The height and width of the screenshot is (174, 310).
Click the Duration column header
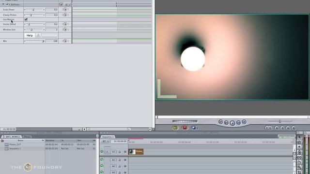click(x=53, y=141)
